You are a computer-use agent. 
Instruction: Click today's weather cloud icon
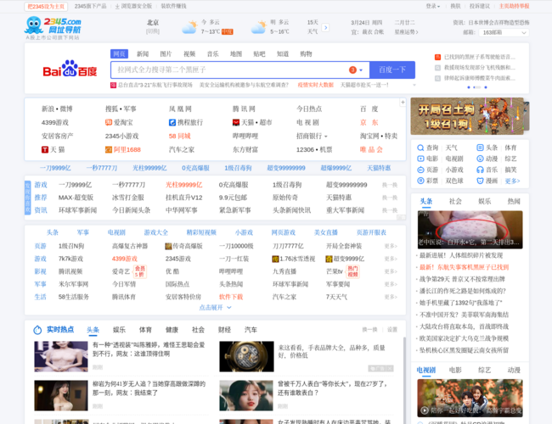pyautogui.click(x=189, y=27)
